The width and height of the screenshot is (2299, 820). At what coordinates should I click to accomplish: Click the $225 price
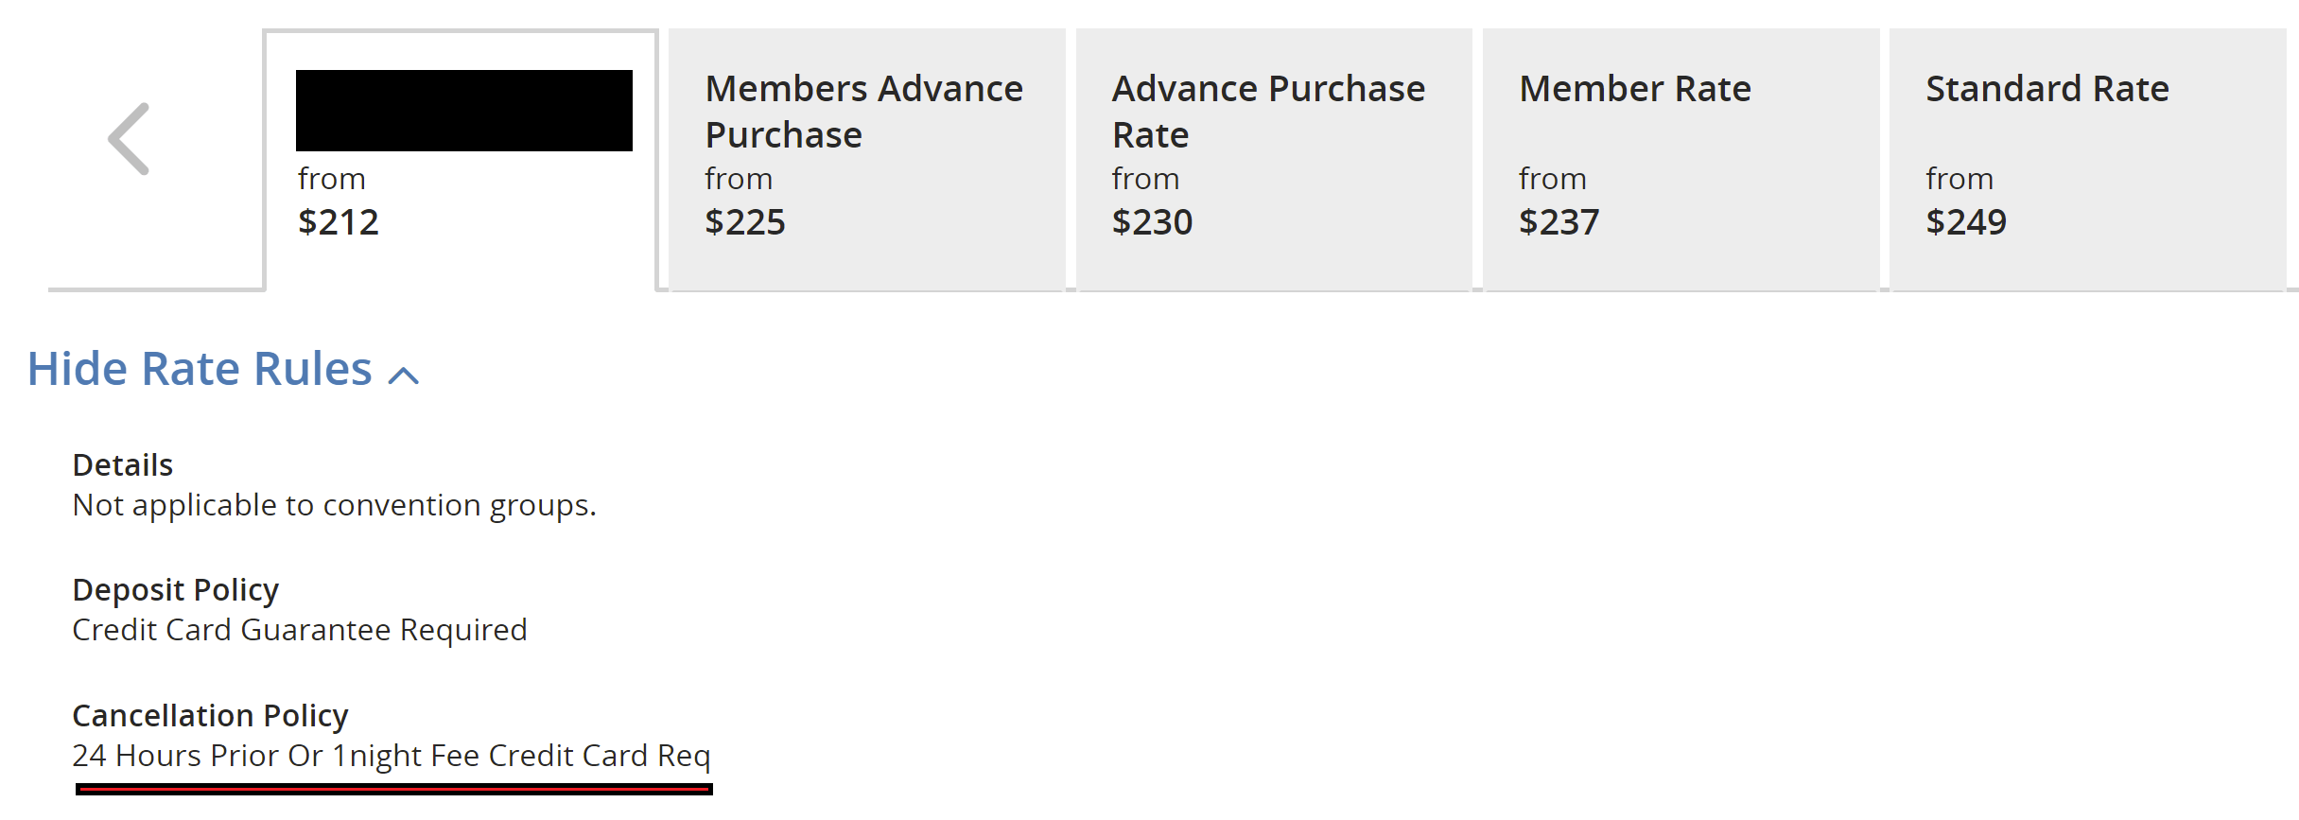coord(745,222)
